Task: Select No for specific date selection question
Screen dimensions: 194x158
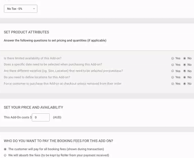Action: click(x=185, y=65)
